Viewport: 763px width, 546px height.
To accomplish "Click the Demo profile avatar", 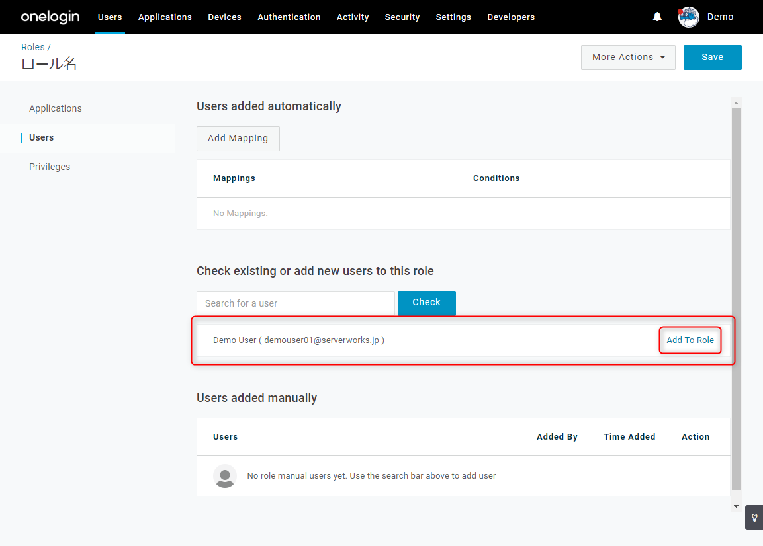I will (x=688, y=17).
